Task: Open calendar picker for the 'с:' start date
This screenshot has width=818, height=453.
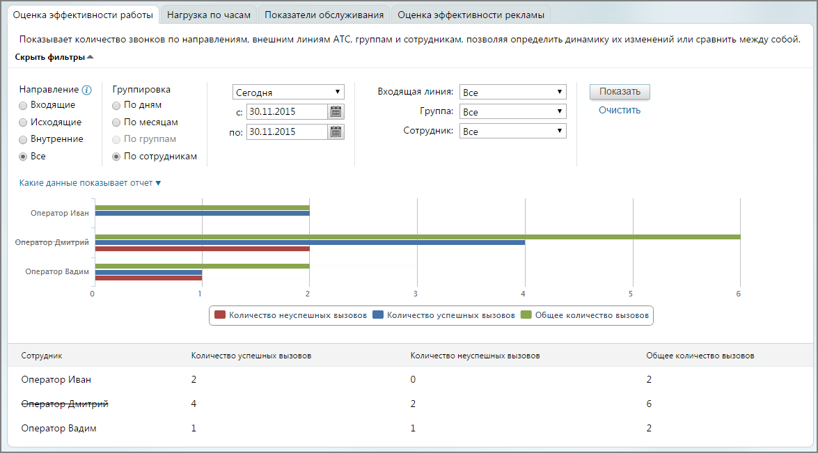Action: [336, 111]
